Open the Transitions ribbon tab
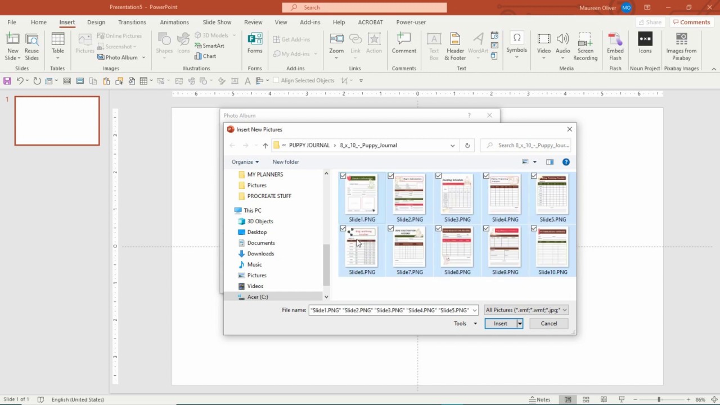The image size is (720, 405). (x=132, y=22)
